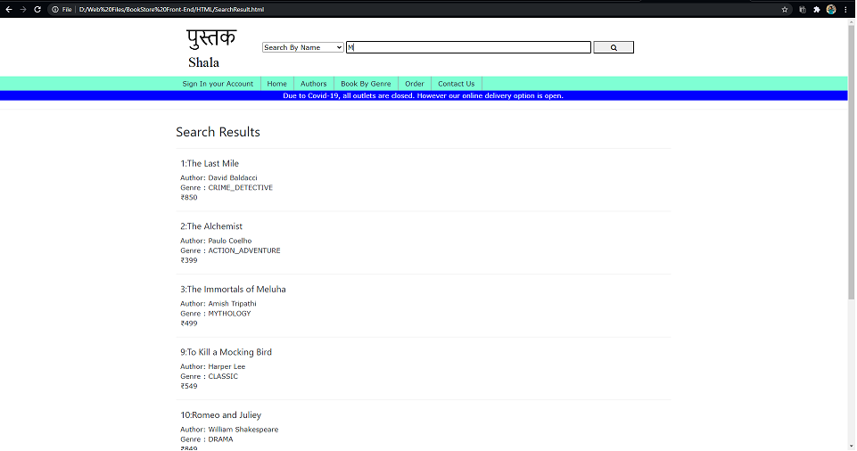Open result 9:To Kill a Mocking Bird
The width and height of the screenshot is (857, 451).
[x=226, y=352]
